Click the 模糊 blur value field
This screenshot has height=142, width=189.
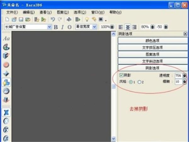(x=179, y=82)
